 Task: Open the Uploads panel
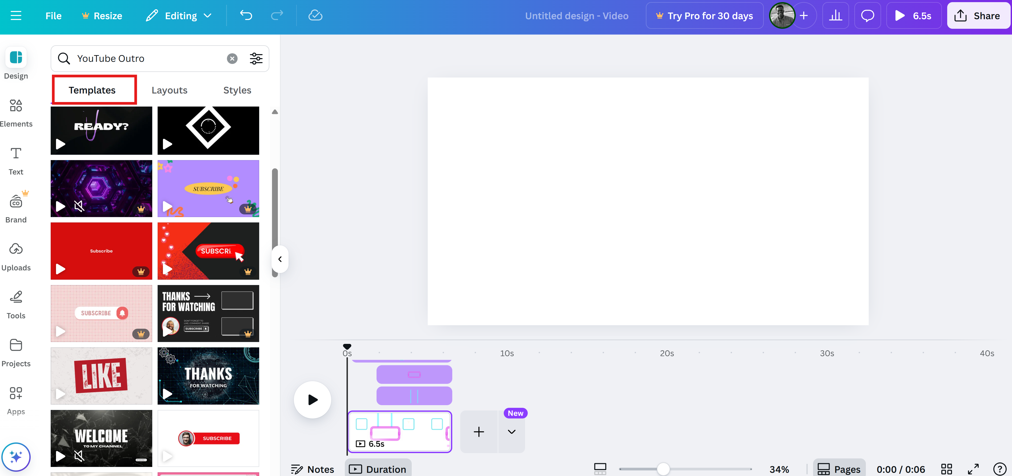pos(16,256)
